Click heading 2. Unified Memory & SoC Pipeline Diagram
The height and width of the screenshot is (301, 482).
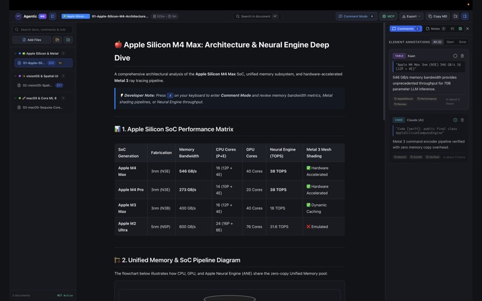pos(177,260)
